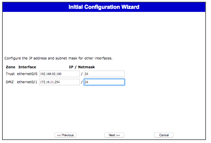Click the slash separator in the DMZ row

click(82, 82)
